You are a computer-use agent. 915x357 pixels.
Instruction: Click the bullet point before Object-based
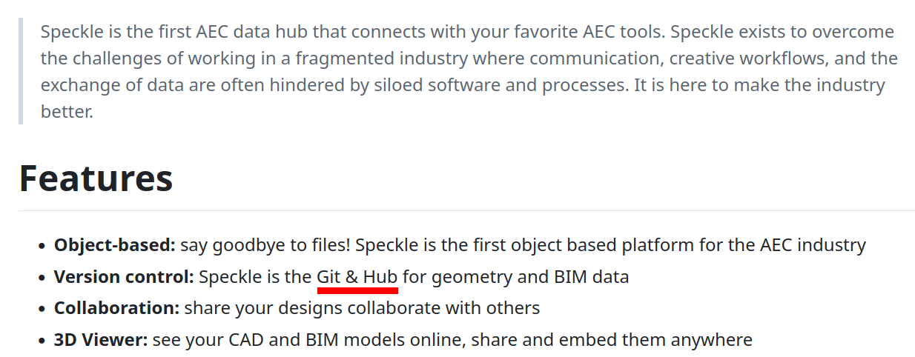[42, 245]
